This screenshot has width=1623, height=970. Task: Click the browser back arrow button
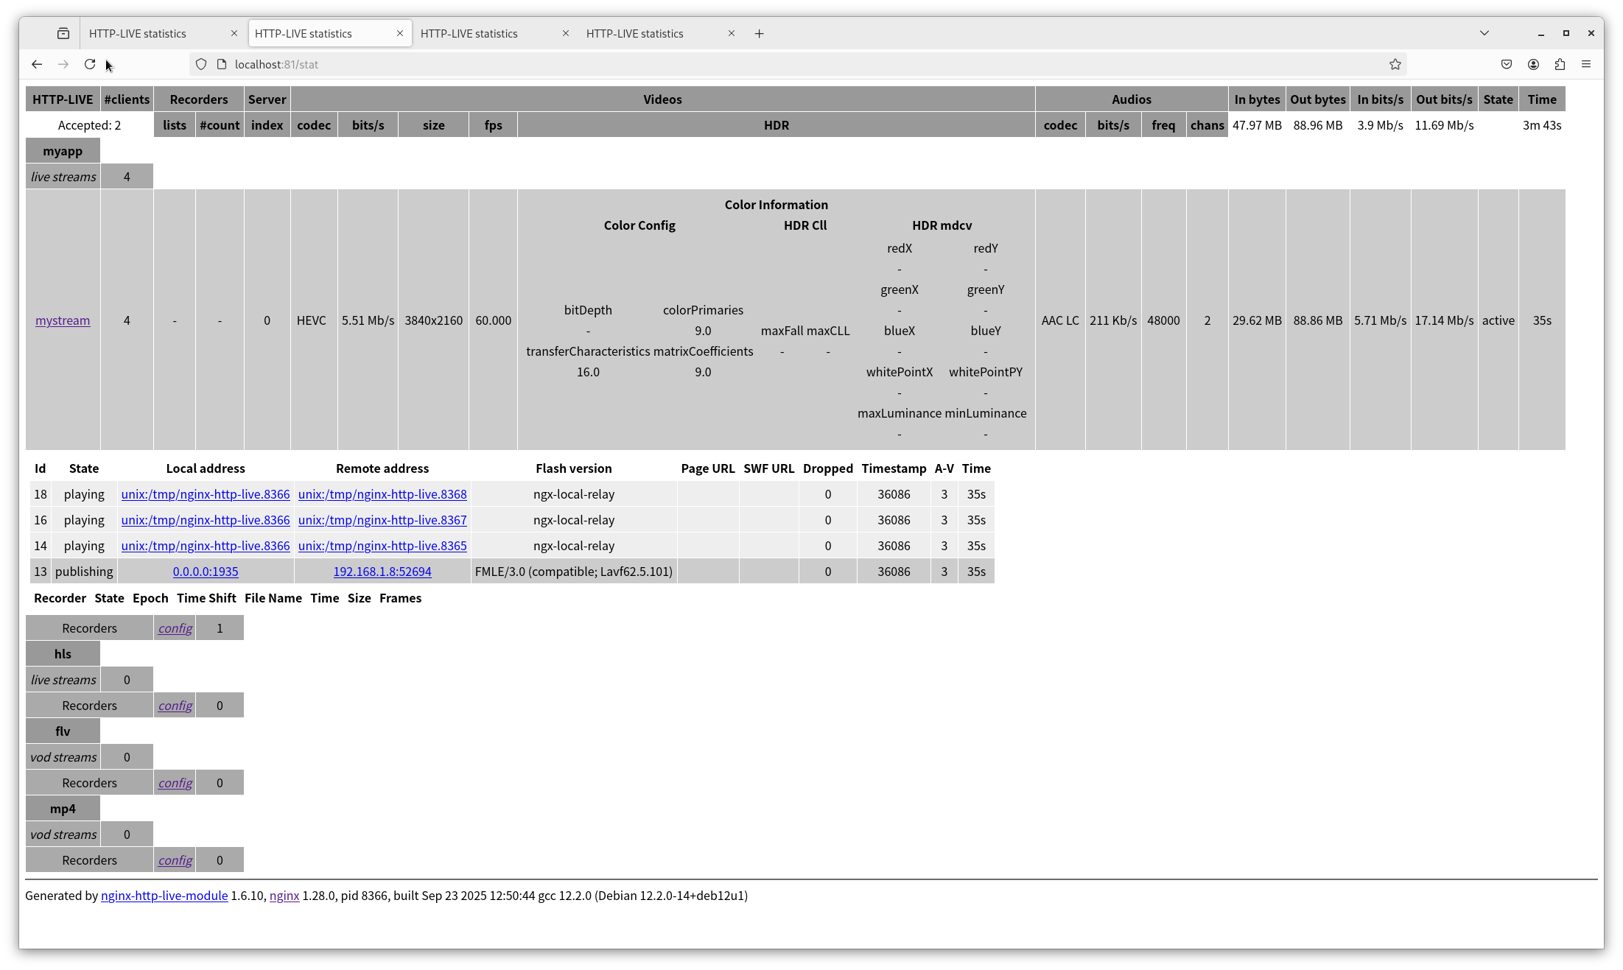(37, 65)
